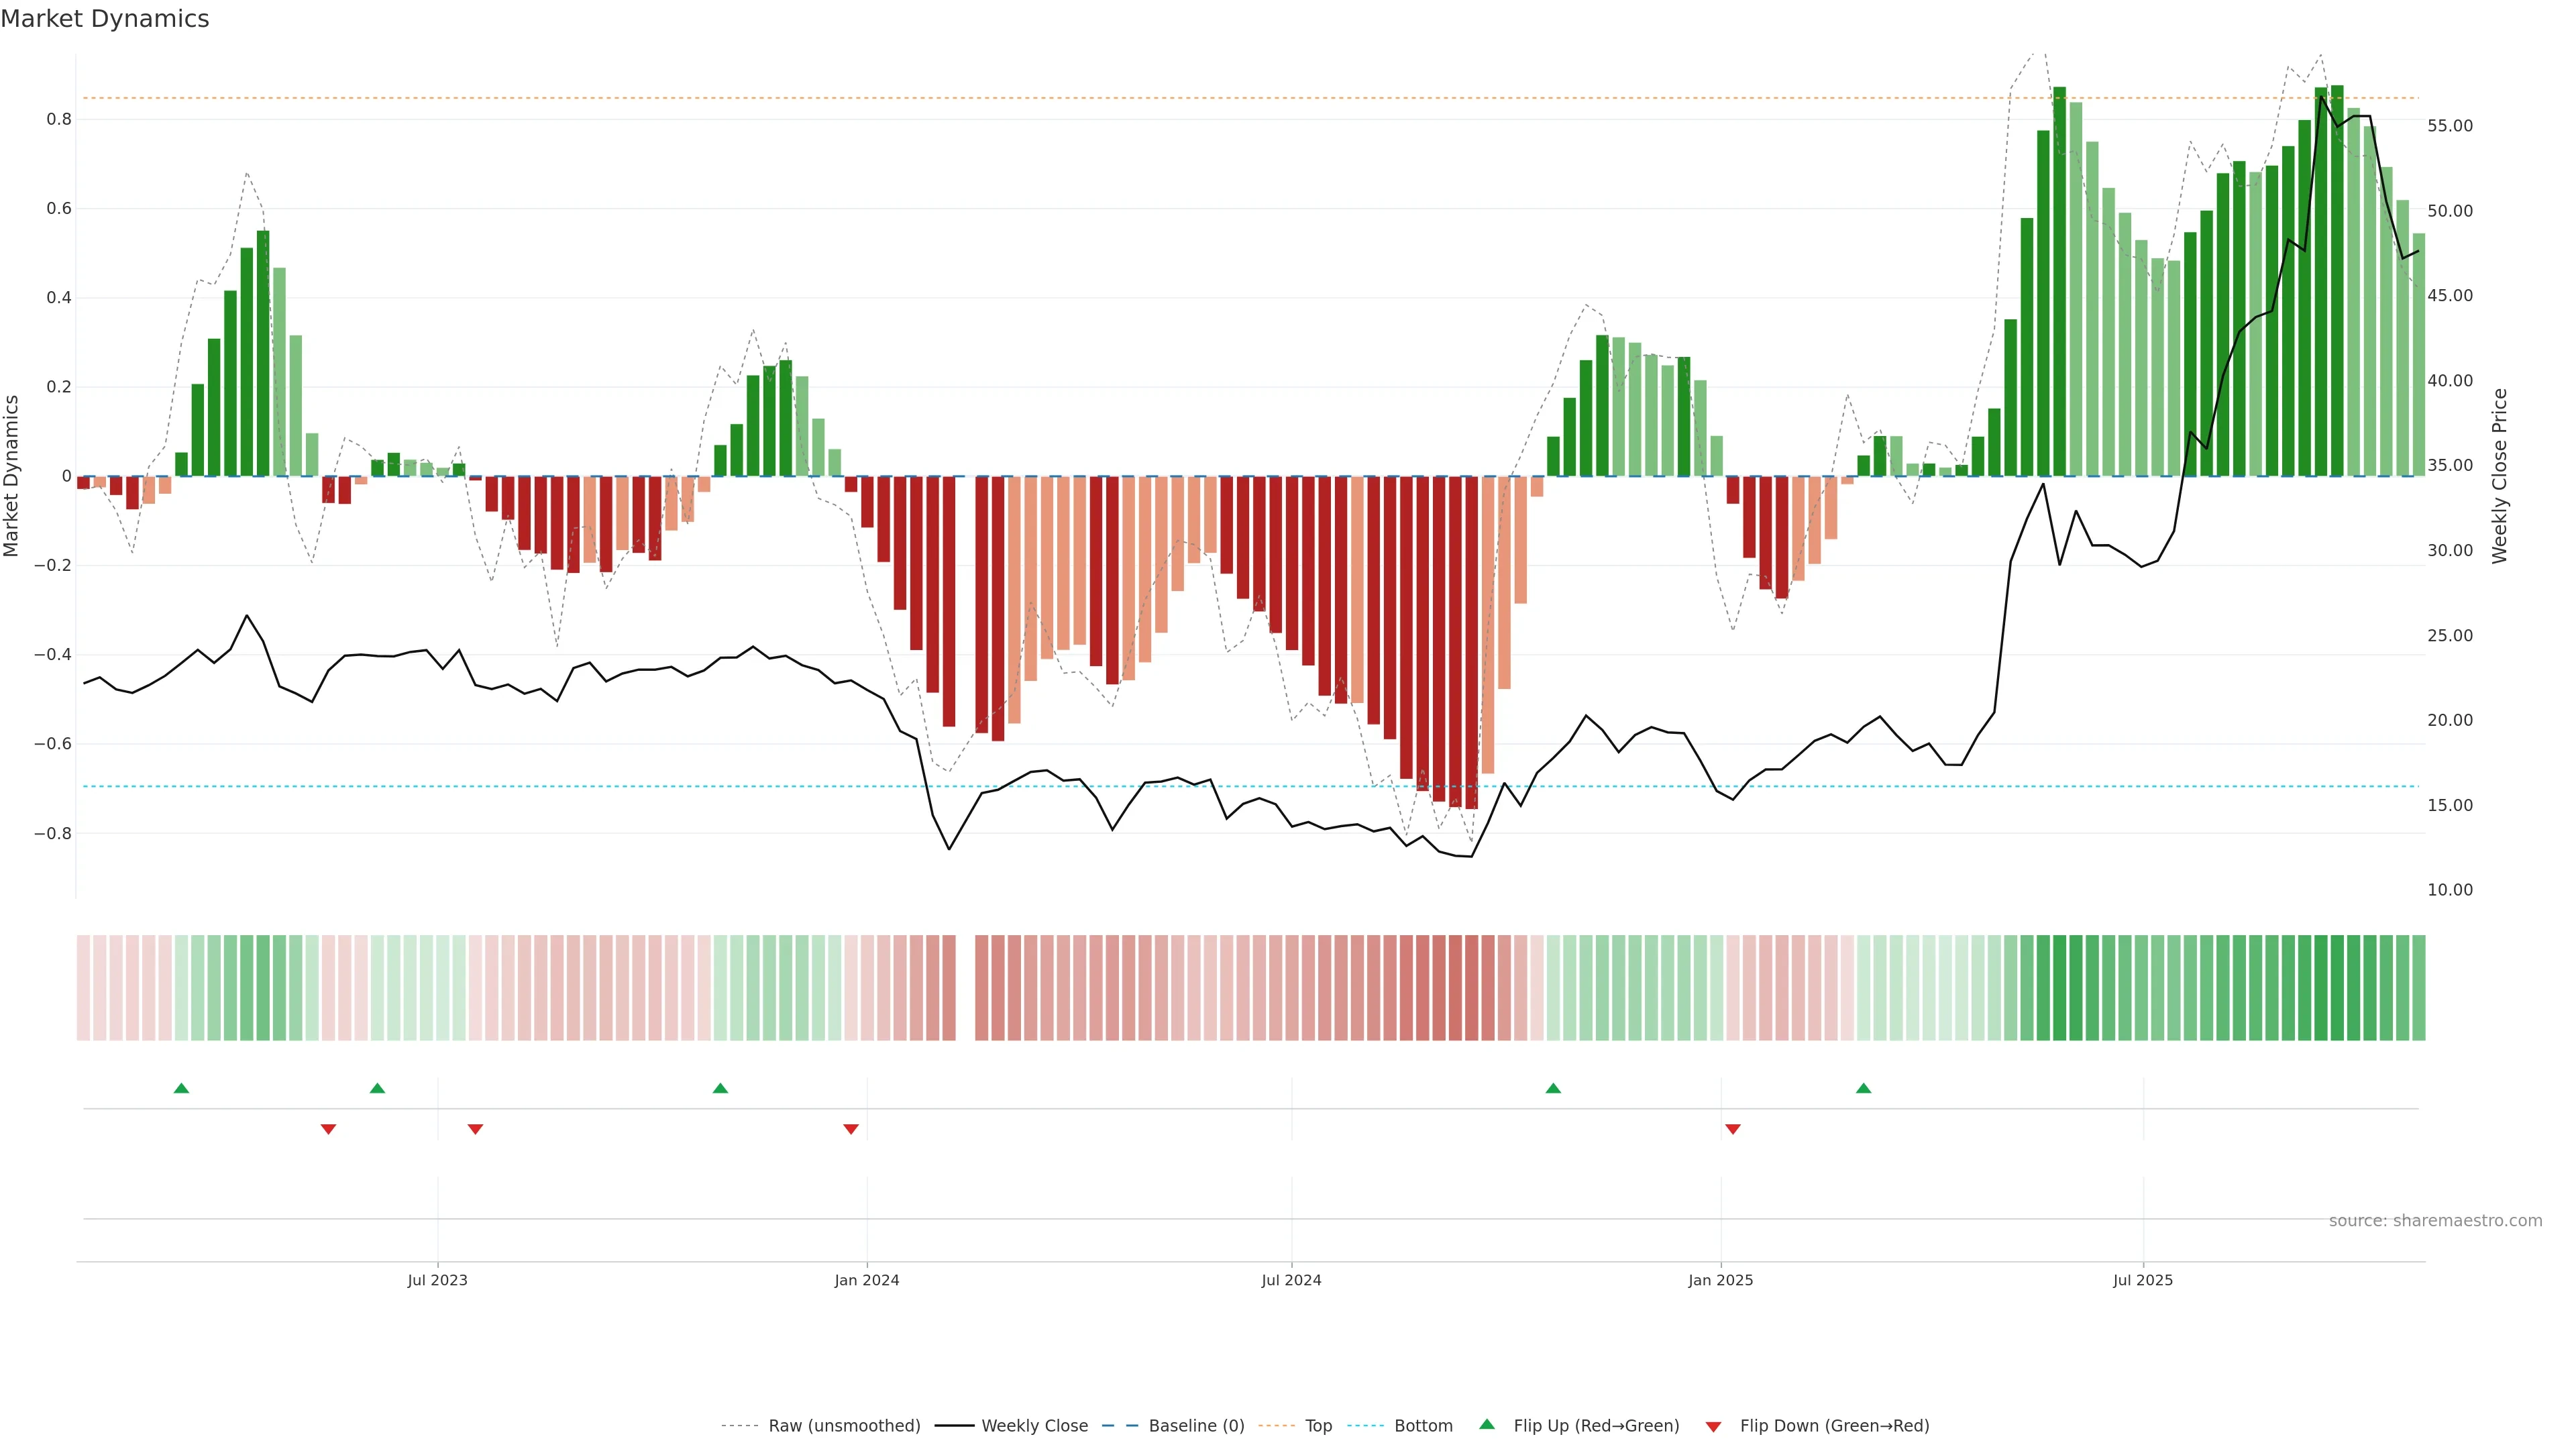2576x1449 pixels.
Task: Click the Weekly Close Price axis title
Action: click(2499, 476)
